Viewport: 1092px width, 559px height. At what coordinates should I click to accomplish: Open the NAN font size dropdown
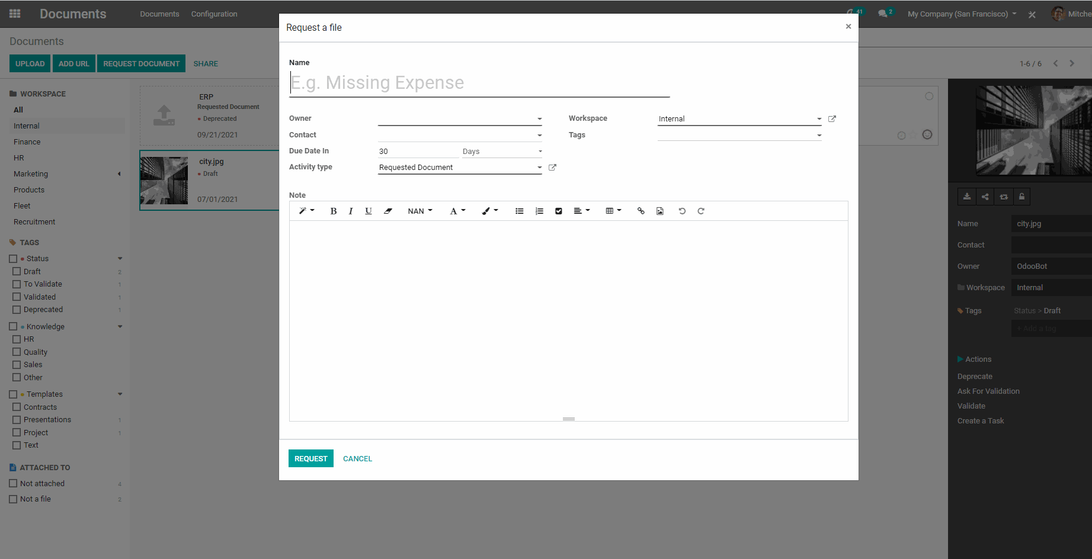(x=420, y=211)
